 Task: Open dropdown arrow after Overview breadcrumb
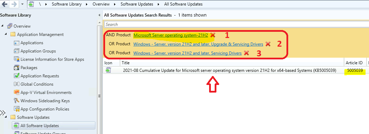(x=115, y=4)
